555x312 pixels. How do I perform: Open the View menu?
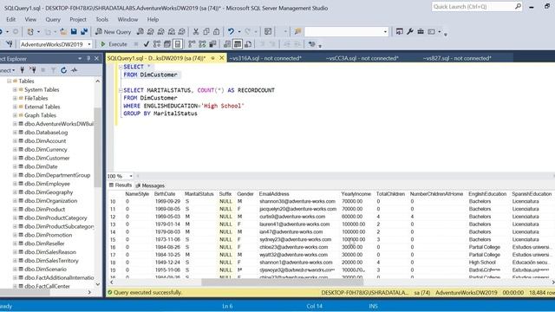pos(30,19)
